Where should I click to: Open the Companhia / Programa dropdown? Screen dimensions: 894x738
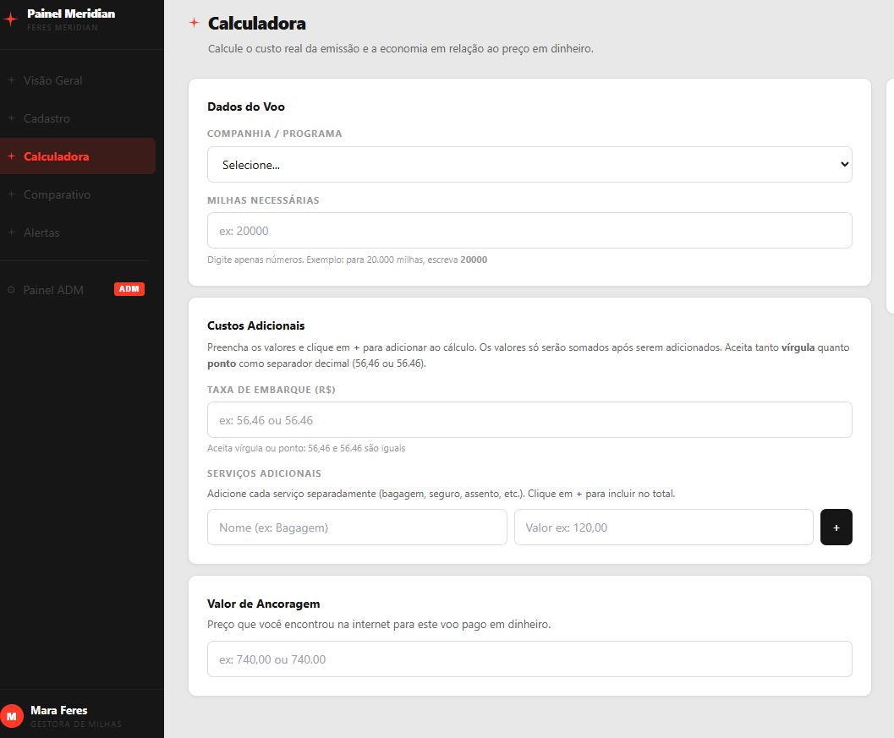[x=529, y=165]
